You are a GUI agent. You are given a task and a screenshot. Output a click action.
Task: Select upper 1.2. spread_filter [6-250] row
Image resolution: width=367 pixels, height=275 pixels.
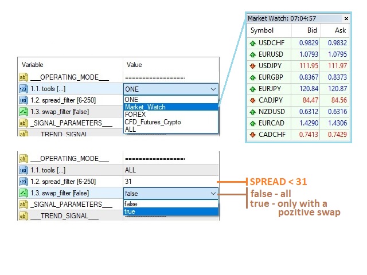pyautogui.click(x=71, y=100)
